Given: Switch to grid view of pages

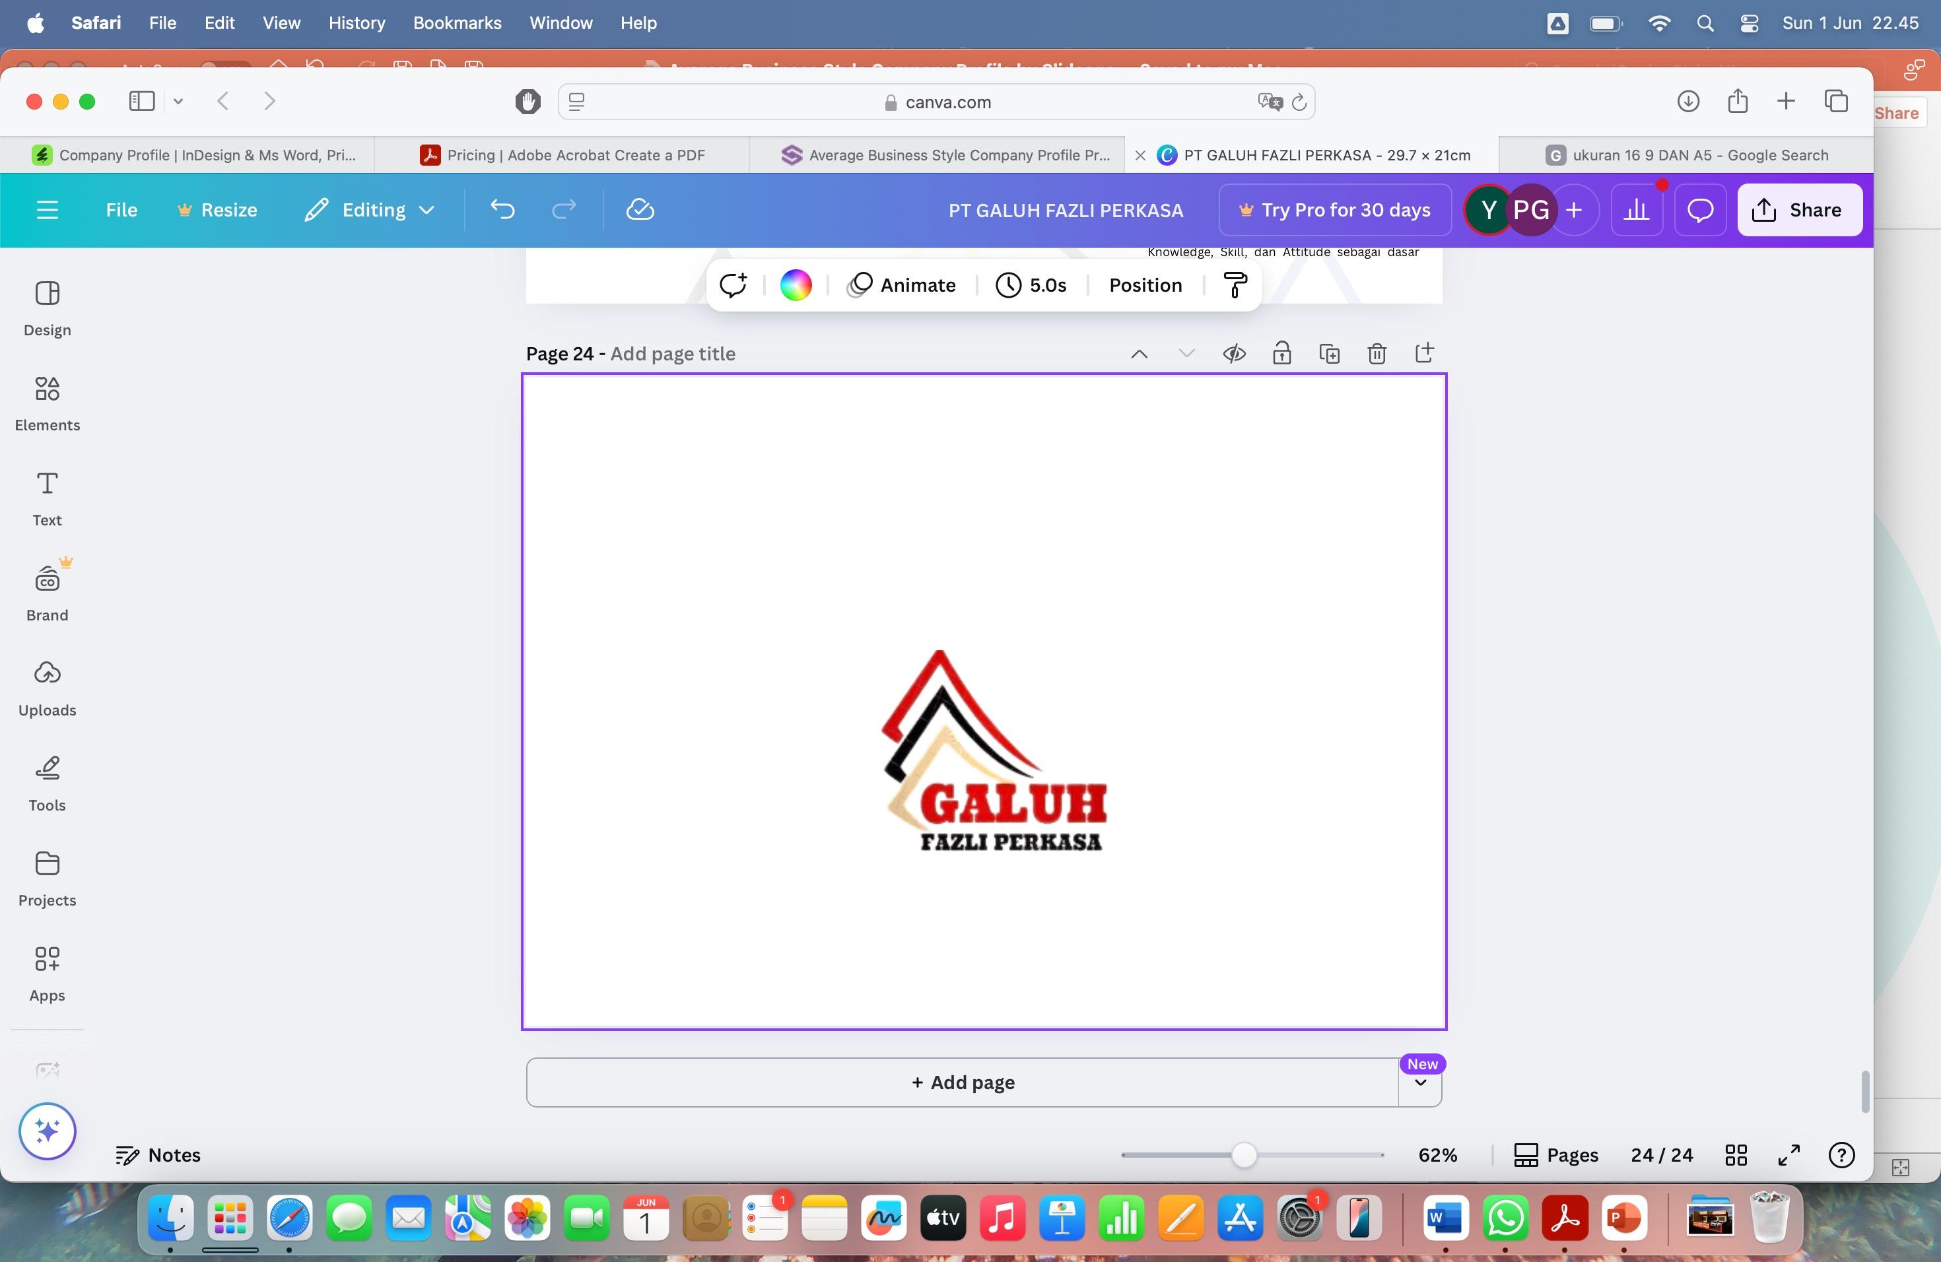Looking at the screenshot, I should click(1736, 1155).
